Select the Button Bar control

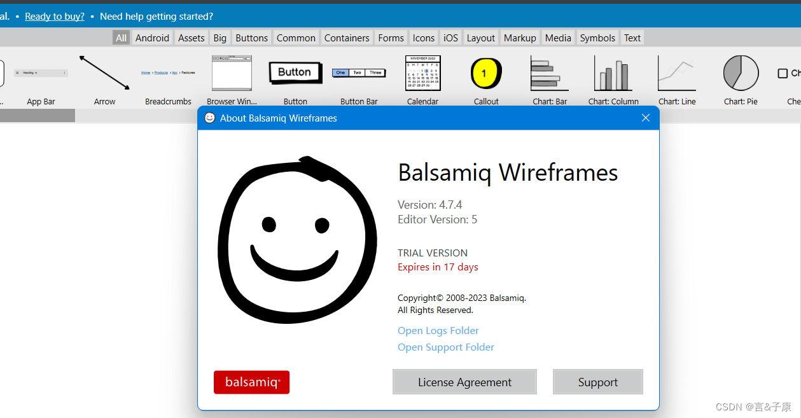pos(359,73)
